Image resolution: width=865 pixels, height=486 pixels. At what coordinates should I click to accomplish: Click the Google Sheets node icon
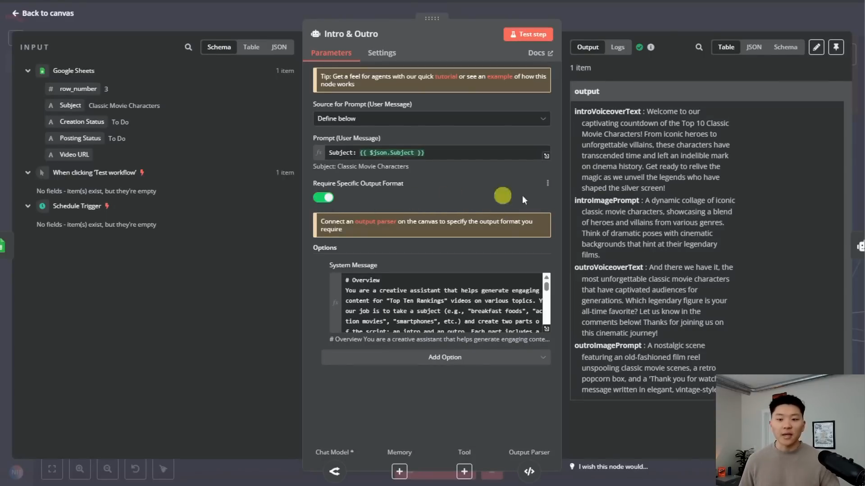tap(42, 71)
